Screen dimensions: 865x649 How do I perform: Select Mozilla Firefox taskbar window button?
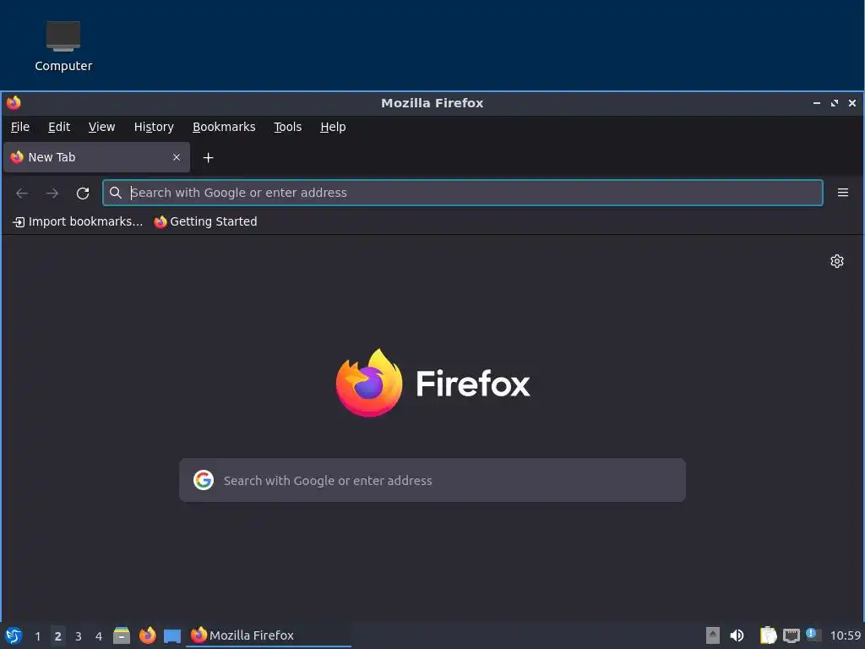click(x=269, y=635)
